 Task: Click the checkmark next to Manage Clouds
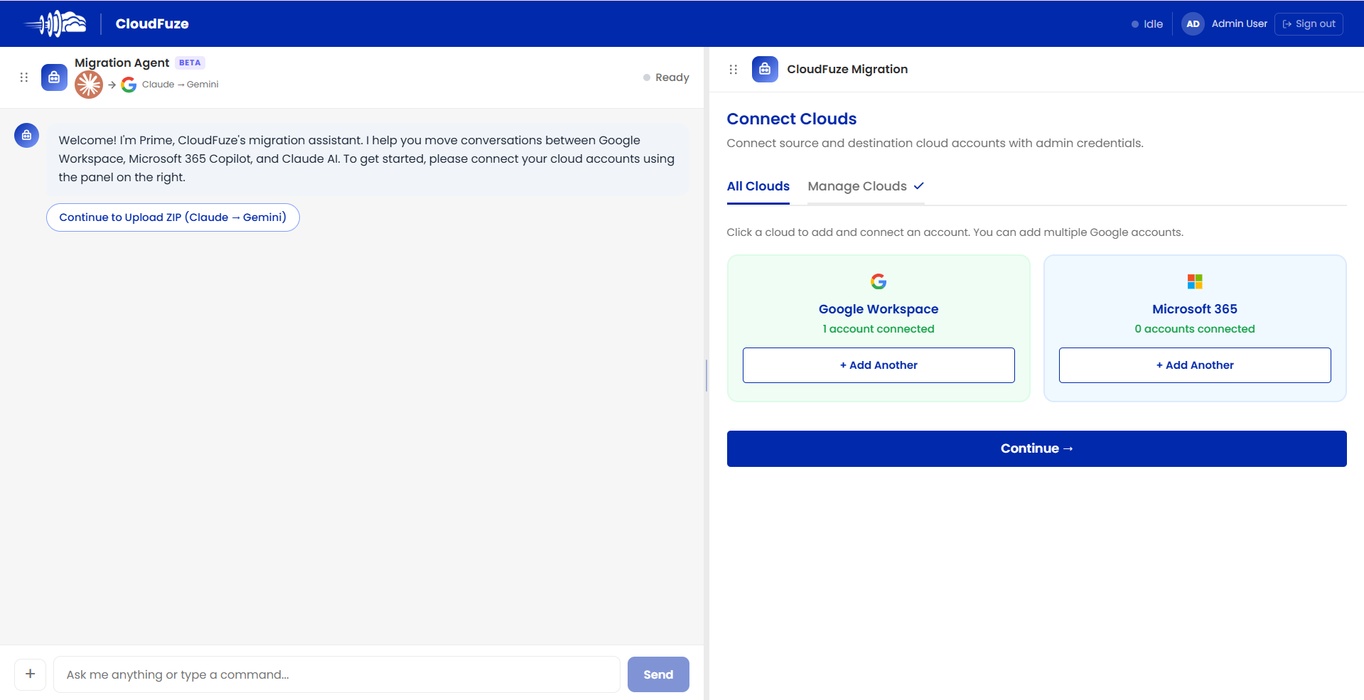918,186
